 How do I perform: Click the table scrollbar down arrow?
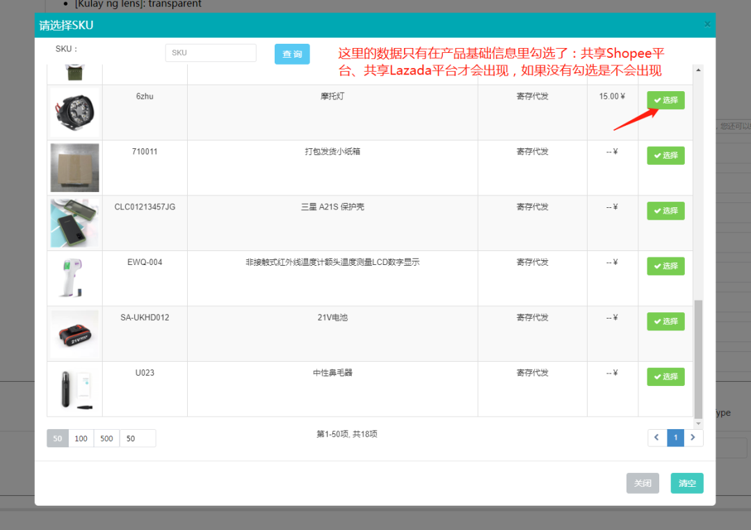pos(698,424)
